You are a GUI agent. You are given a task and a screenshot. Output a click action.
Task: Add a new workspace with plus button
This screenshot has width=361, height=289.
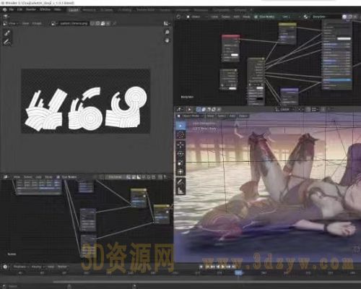click(x=251, y=10)
